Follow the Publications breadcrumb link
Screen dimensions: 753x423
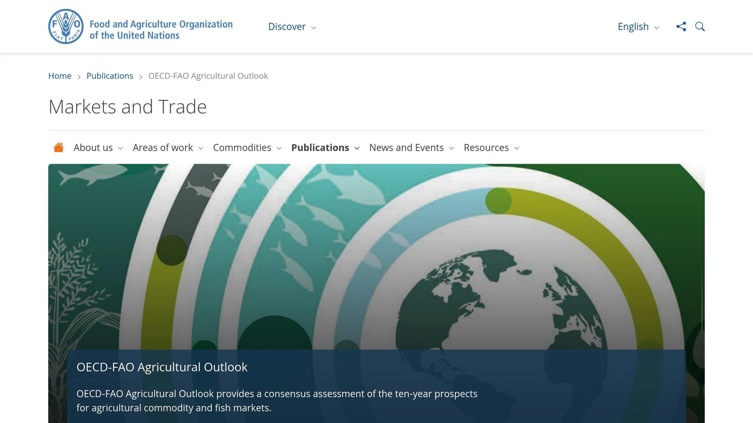(x=110, y=76)
